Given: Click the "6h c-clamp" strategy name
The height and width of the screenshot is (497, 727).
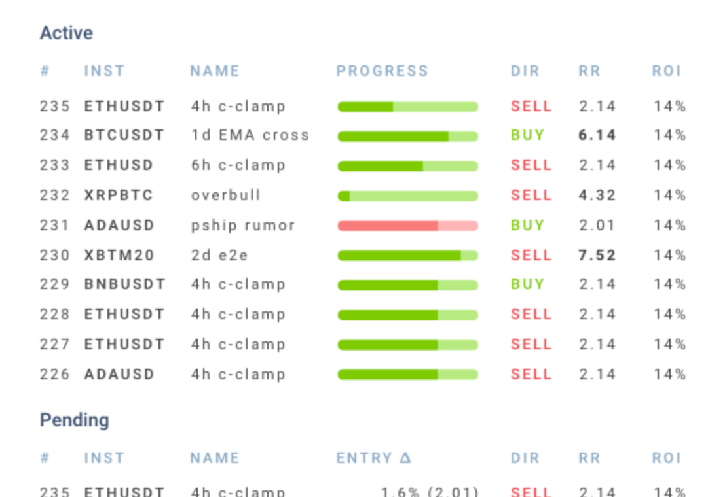Looking at the screenshot, I should coord(238,165).
